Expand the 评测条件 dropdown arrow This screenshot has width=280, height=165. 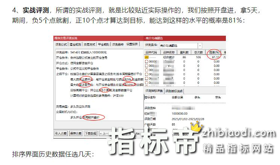tap(200, 46)
